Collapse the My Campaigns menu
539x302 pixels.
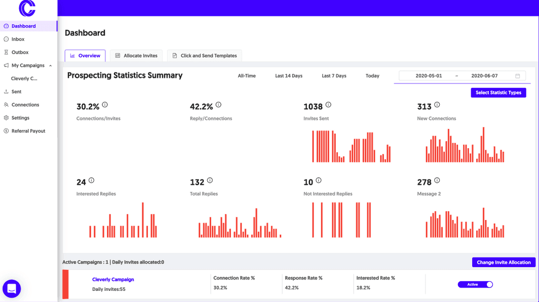click(51, 65)
